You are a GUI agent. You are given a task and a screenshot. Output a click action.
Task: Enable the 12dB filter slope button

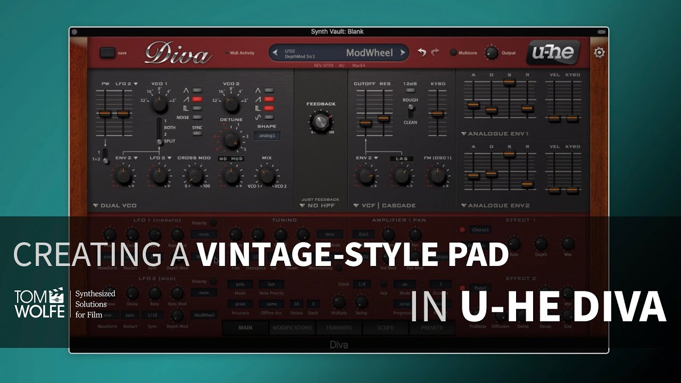pyautogui.click(x=410, y=90)
